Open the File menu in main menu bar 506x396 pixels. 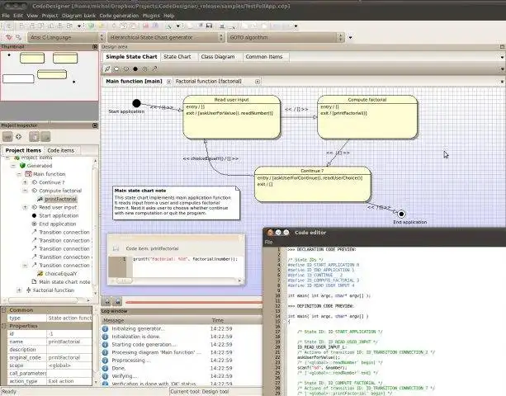pos(6,16)
